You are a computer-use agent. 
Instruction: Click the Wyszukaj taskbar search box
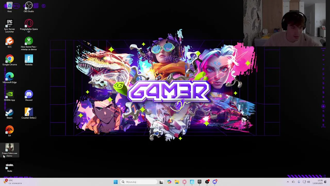tap(139, 182)
